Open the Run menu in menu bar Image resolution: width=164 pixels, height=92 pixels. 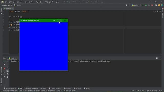click(x=38, y=2)
